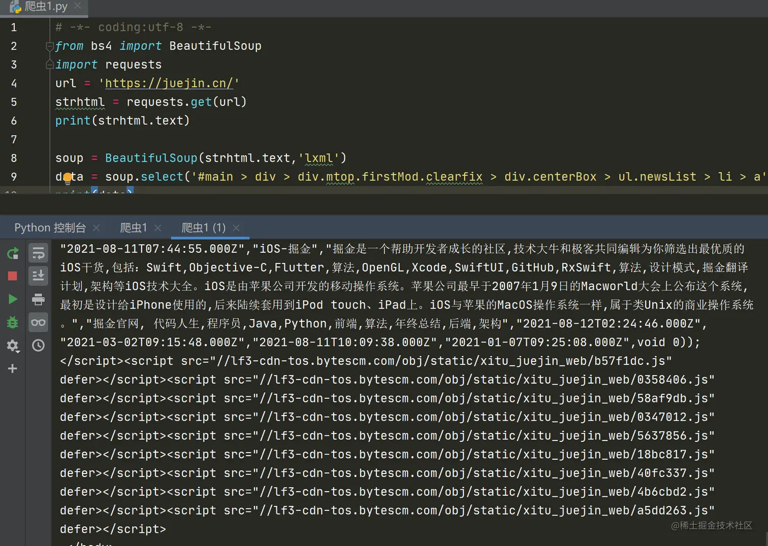
Task: Click 'div.centerBox' in the selector string
Action: 551,177
